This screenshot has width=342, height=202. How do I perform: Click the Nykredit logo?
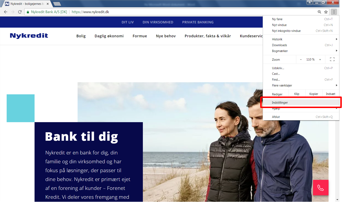pos(29,36)
